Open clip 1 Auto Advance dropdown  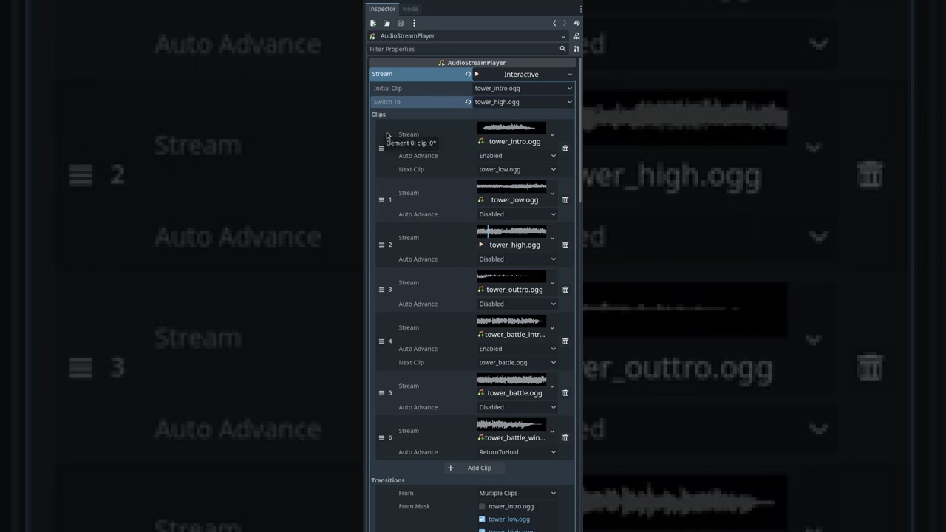pos(517,214)
